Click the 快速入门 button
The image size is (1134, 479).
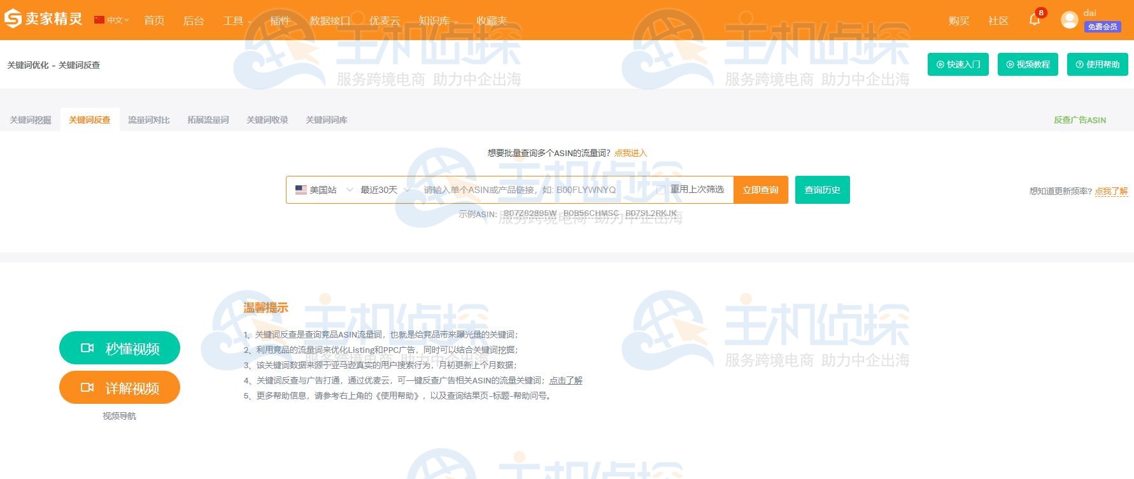tap(958, 64)
